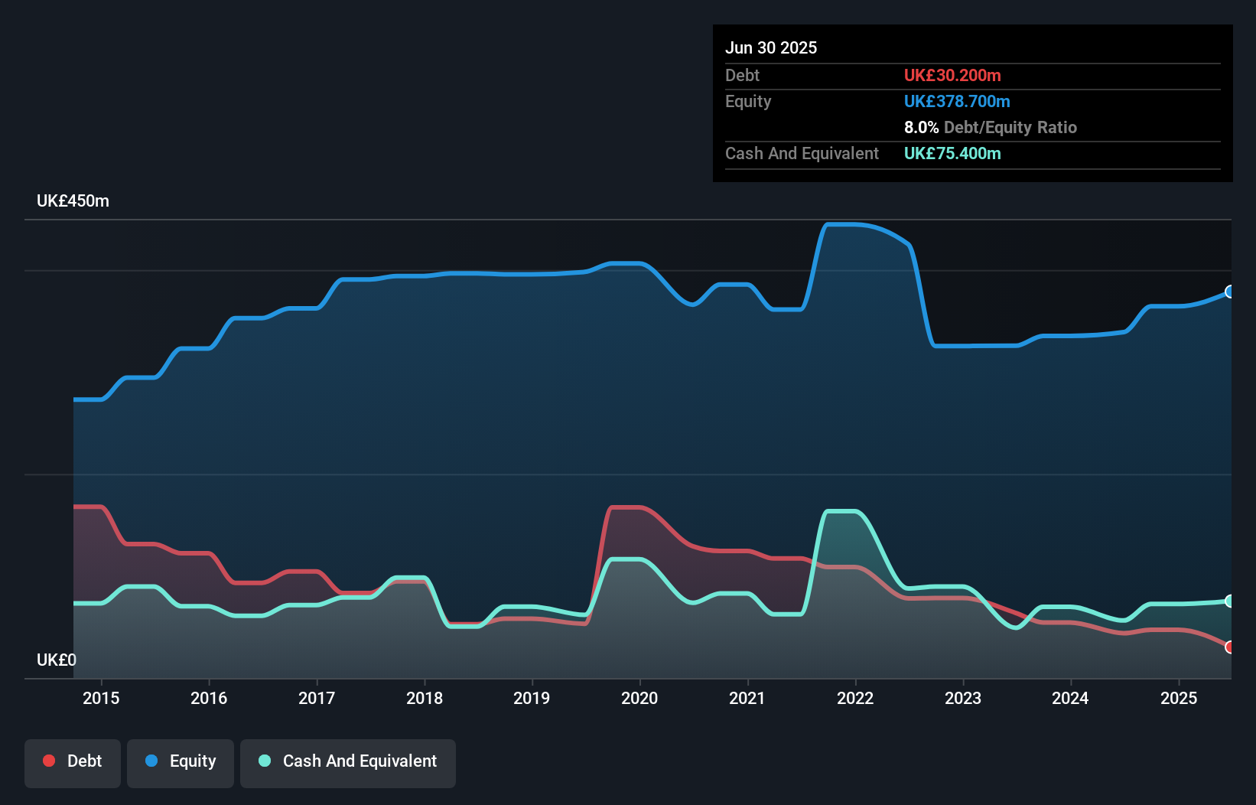Click the UK£450m axis label
Viewport: 1256px width, 805px height.
(73, 200)
